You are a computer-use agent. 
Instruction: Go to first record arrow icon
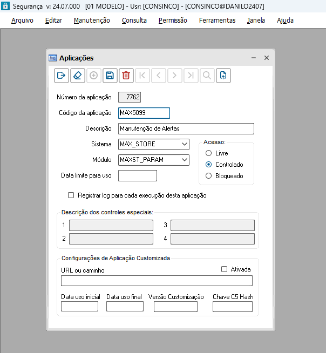pos(142,76)
